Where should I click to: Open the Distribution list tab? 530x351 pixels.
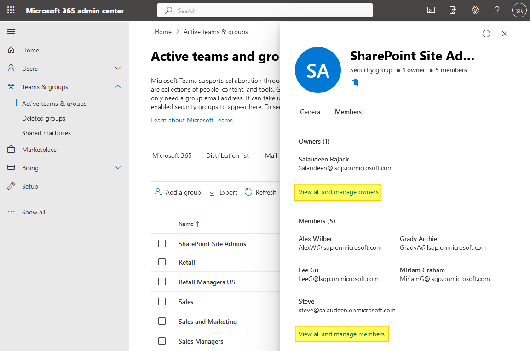pyautogui.click(x=227, y=155)
